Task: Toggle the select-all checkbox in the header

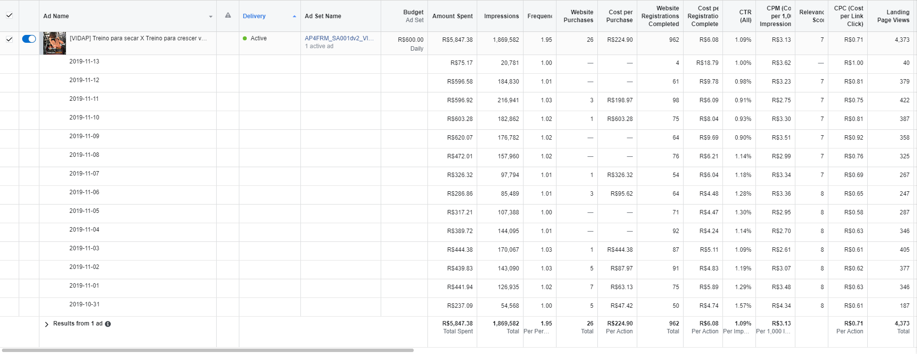Action: click(9, 15)
